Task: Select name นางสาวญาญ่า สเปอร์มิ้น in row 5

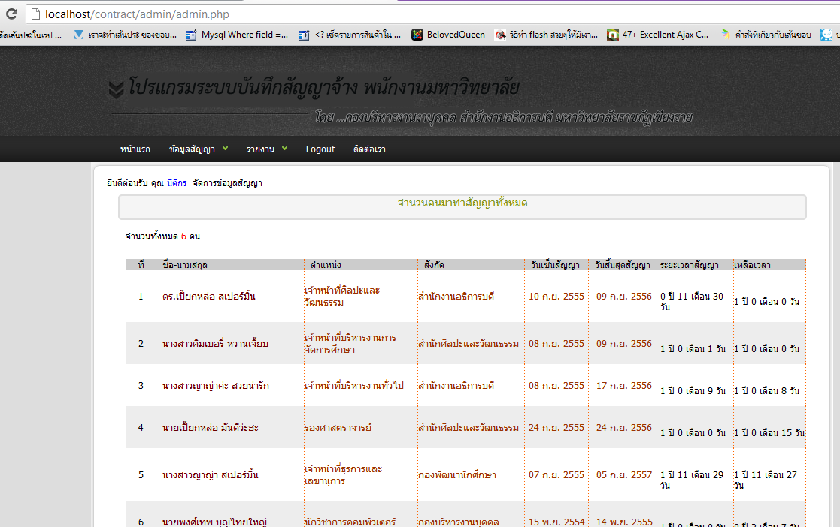Action: [x=211, y=474]
